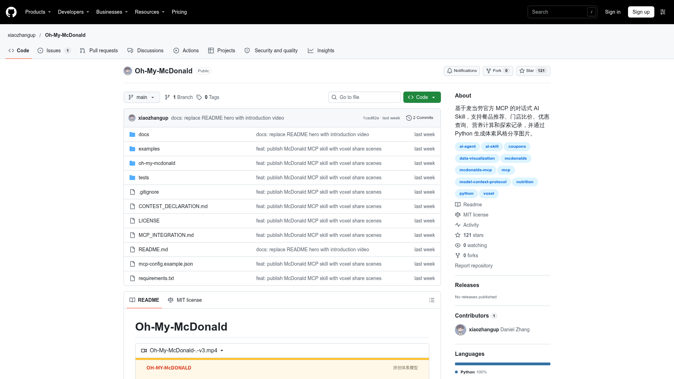
Task: Click the repository owner avatar beside title
Action: (x=128, y=71)
